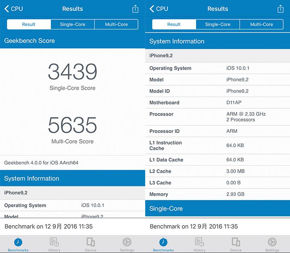
Task: Open Device icon in right screen
Action: click(x=236, y=242)
